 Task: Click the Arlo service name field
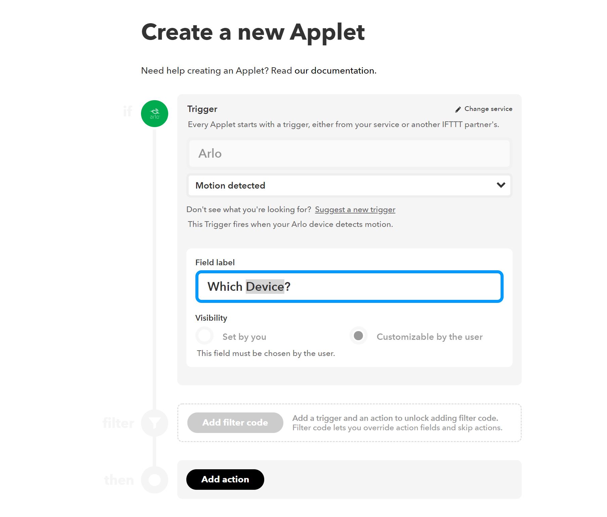point(349,153)
